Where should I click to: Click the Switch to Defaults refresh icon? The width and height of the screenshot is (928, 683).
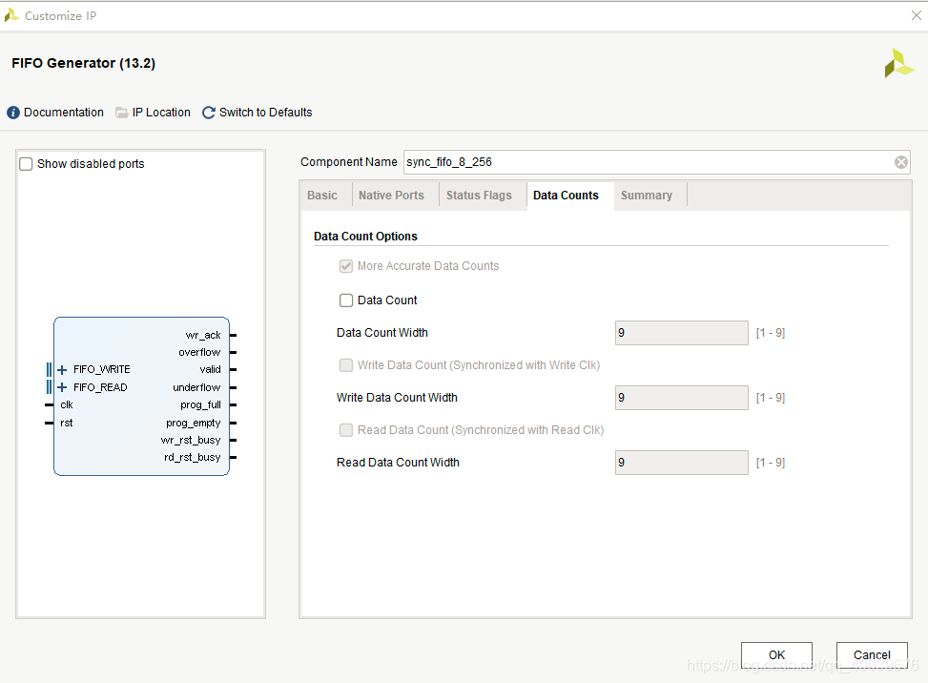(x=208, y=113)
